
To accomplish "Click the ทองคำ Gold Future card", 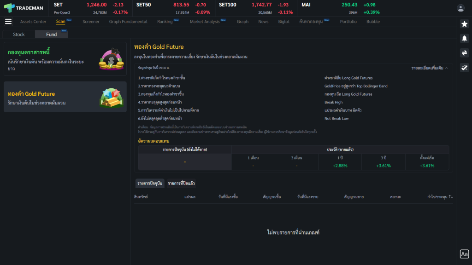I will pyautogui.click(x=65, y=97).
